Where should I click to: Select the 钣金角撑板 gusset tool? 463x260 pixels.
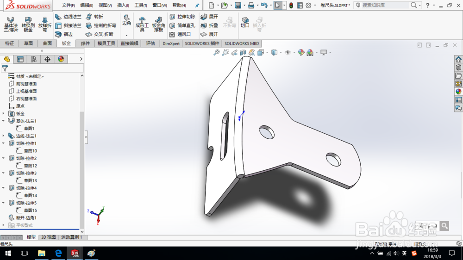coord(158,24)
